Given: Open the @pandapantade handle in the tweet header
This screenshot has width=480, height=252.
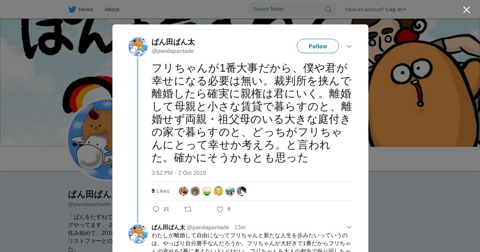Looking at the screenshot, I should [x=173, y=51].
